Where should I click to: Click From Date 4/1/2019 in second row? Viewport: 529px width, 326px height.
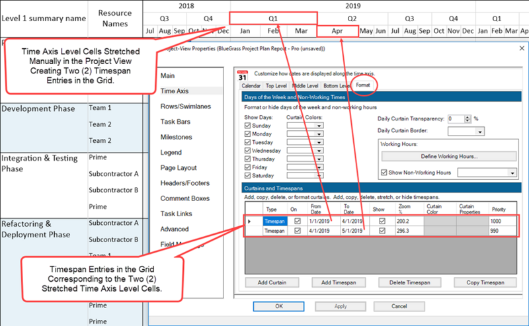click(x=324, y=231)
